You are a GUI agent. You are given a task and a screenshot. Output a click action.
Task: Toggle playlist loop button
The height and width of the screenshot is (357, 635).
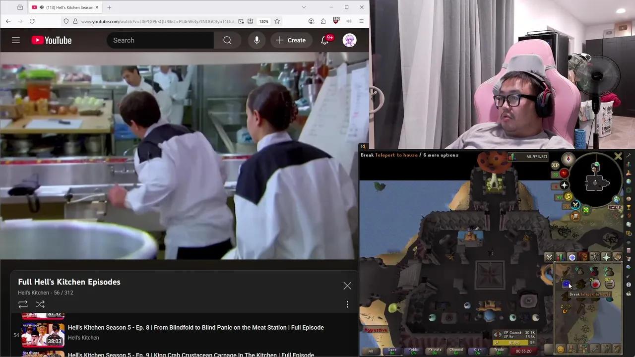(23, 304)
